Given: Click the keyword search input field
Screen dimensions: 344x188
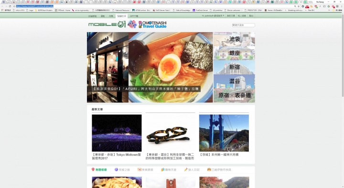Looking at the screenshot, I should coord(244,25).
